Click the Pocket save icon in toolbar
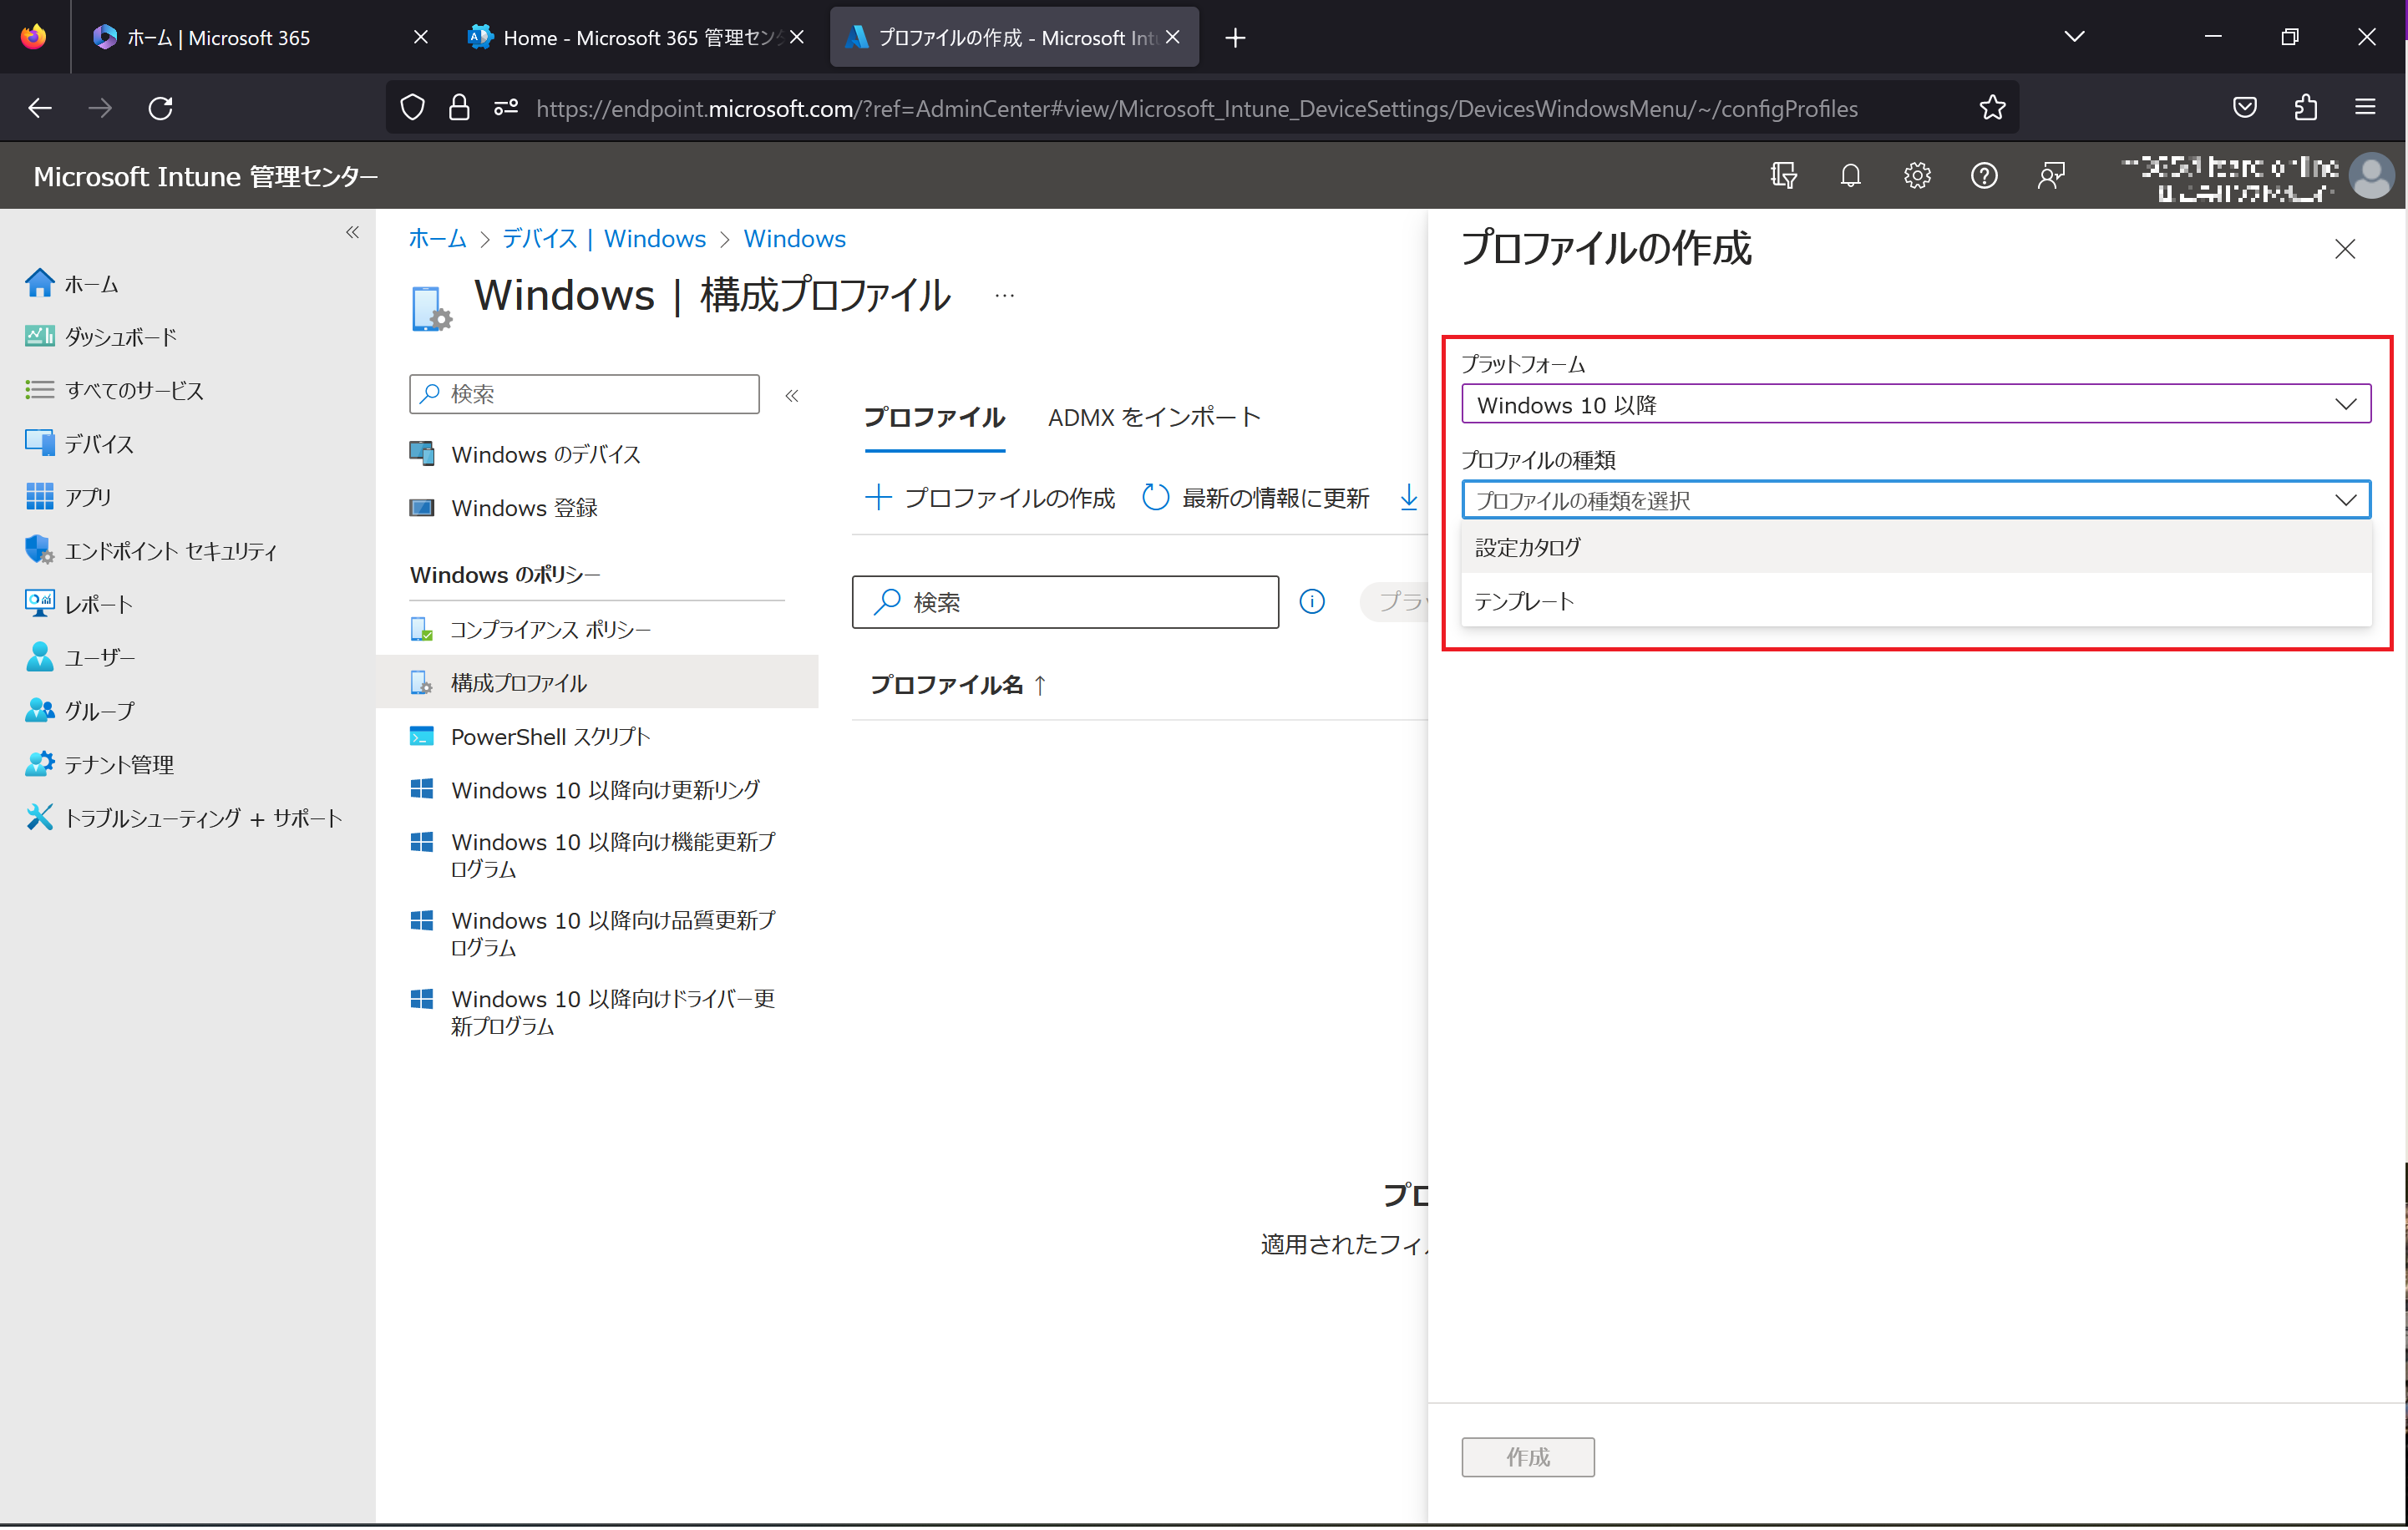This screenshot has height=1530, width=2408. 2244,108
